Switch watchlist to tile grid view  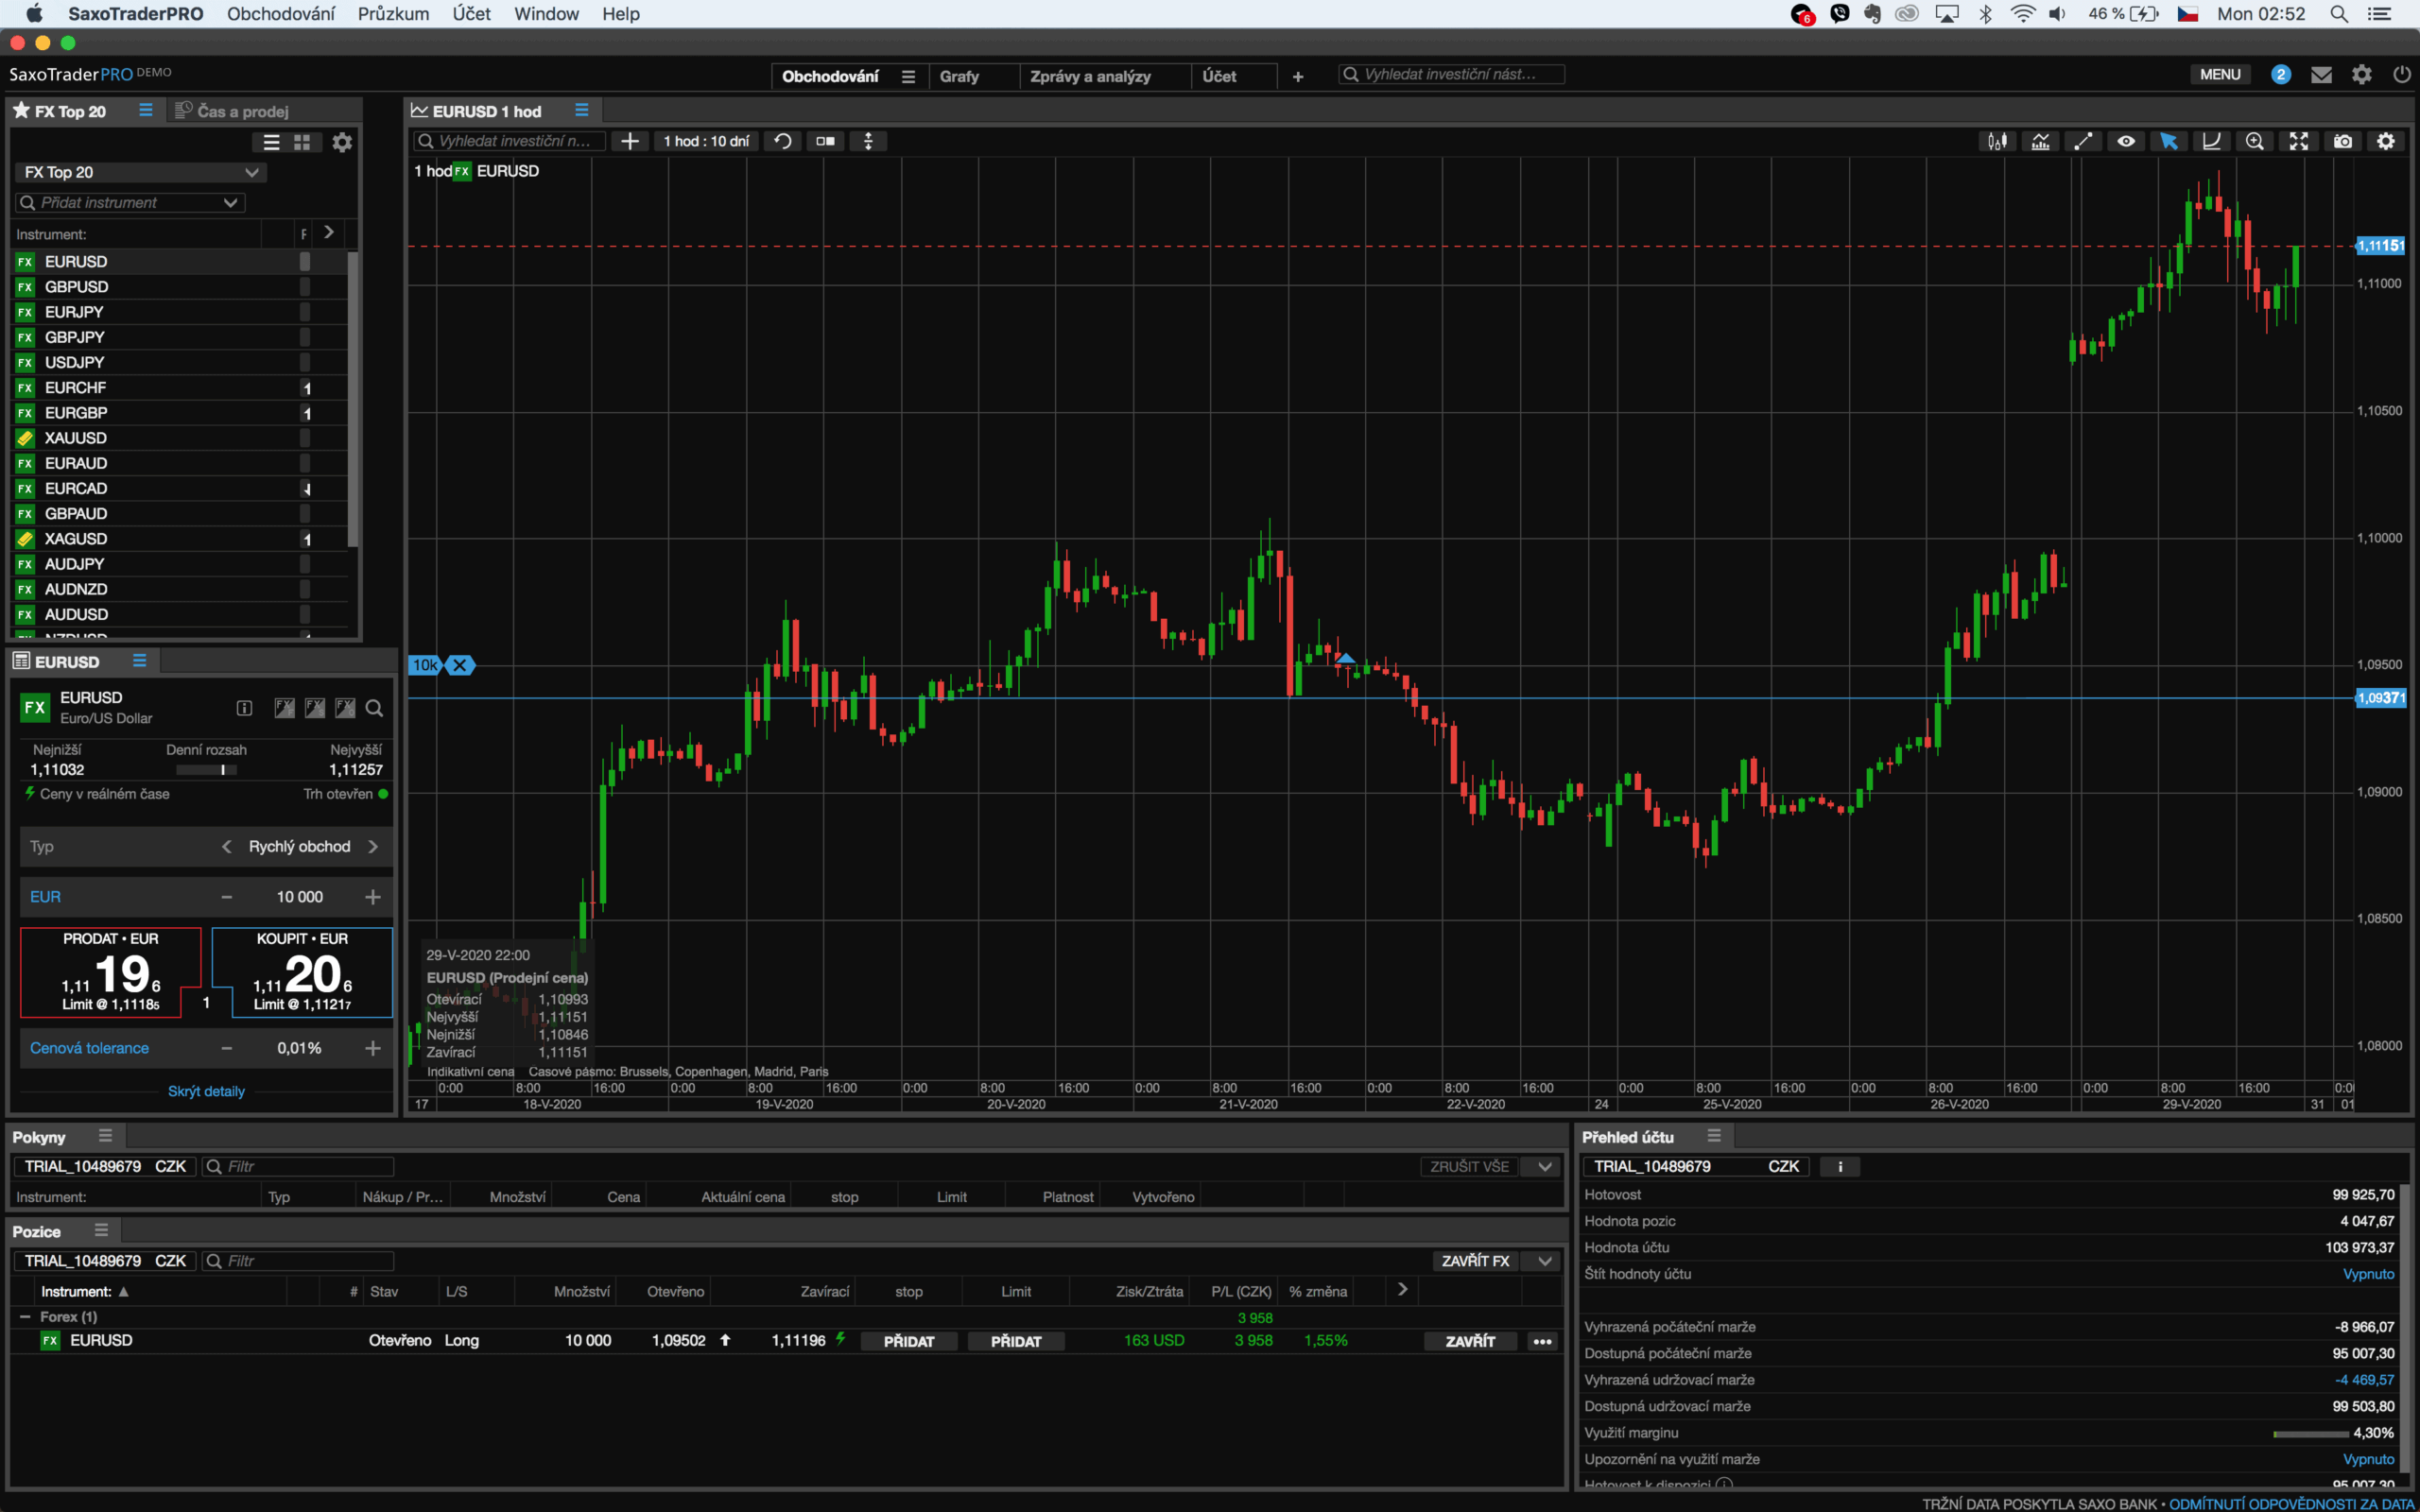tap(302, 143)
